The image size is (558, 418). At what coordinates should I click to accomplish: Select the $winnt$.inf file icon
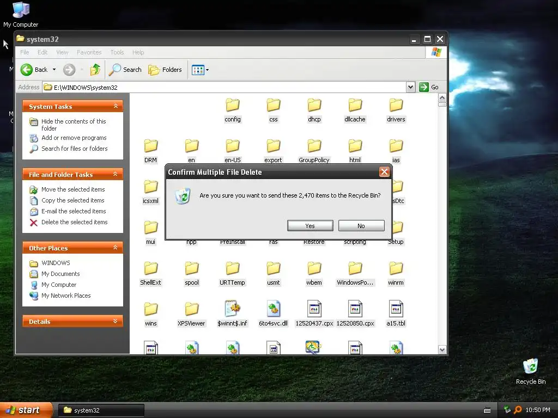tap(232, 309)
